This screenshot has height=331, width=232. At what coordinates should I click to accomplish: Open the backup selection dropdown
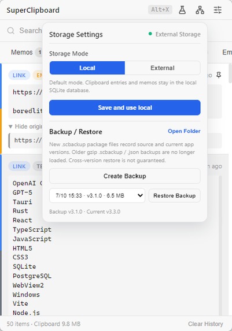click(97, 195)
